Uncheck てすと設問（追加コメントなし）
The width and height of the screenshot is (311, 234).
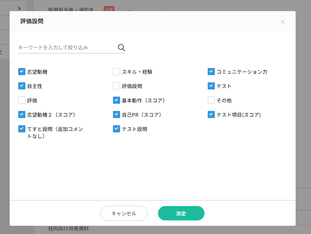22,129
